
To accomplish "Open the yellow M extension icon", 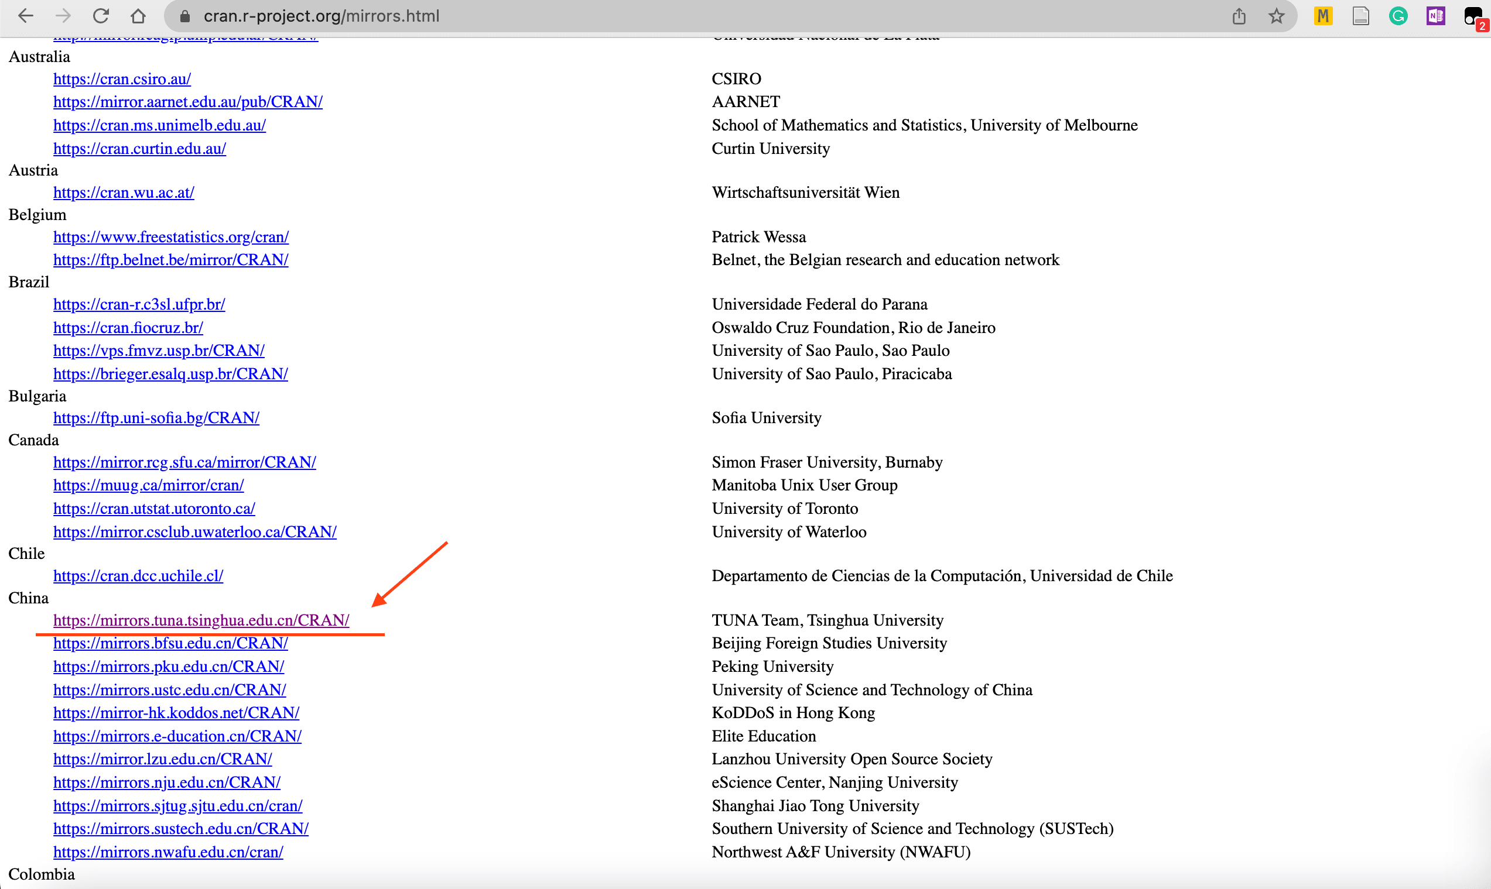I will 1322,16.
